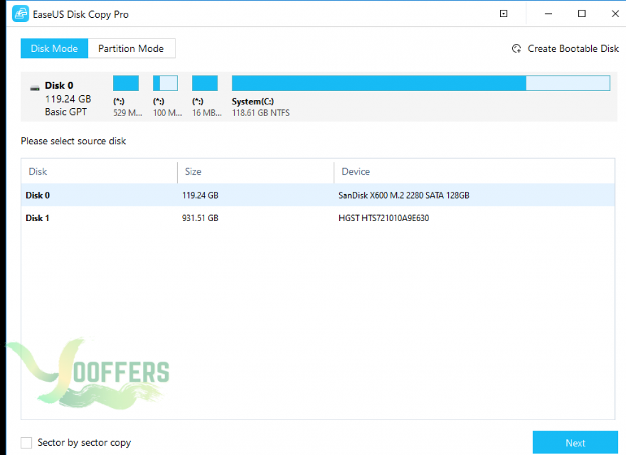This screenshot has width=626, height=455.
Task: Select Disk 0 row in source list
Action: (x=318, y=195)
